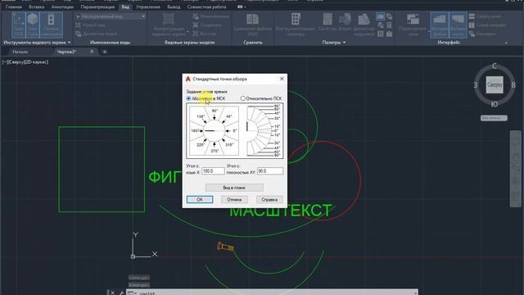The height and width of the screenshot is (295, 524).
Task: Toggle Вкладки файлов (File Tabs) button
Action: point(439,25)
